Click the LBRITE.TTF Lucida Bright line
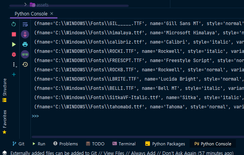The image size is (244, 155). pyautogui.click(x=139, y=79)
